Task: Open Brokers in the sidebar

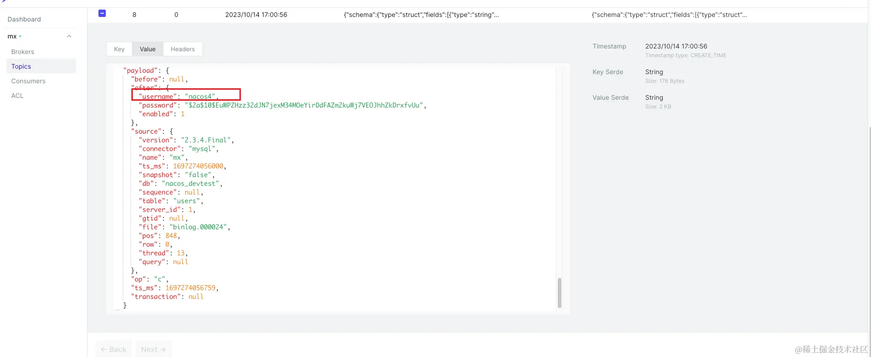Action: pyautogui.click(x=23, y=52)
